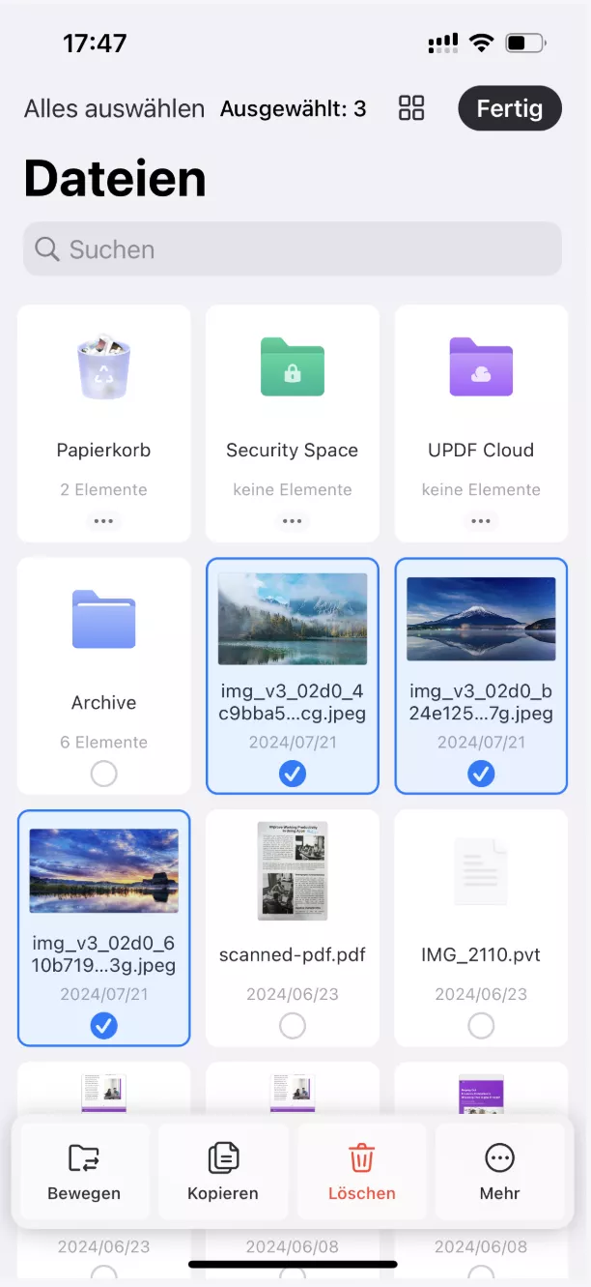
Task: Tap the search magnifier icon
Action: coord(46,249)
